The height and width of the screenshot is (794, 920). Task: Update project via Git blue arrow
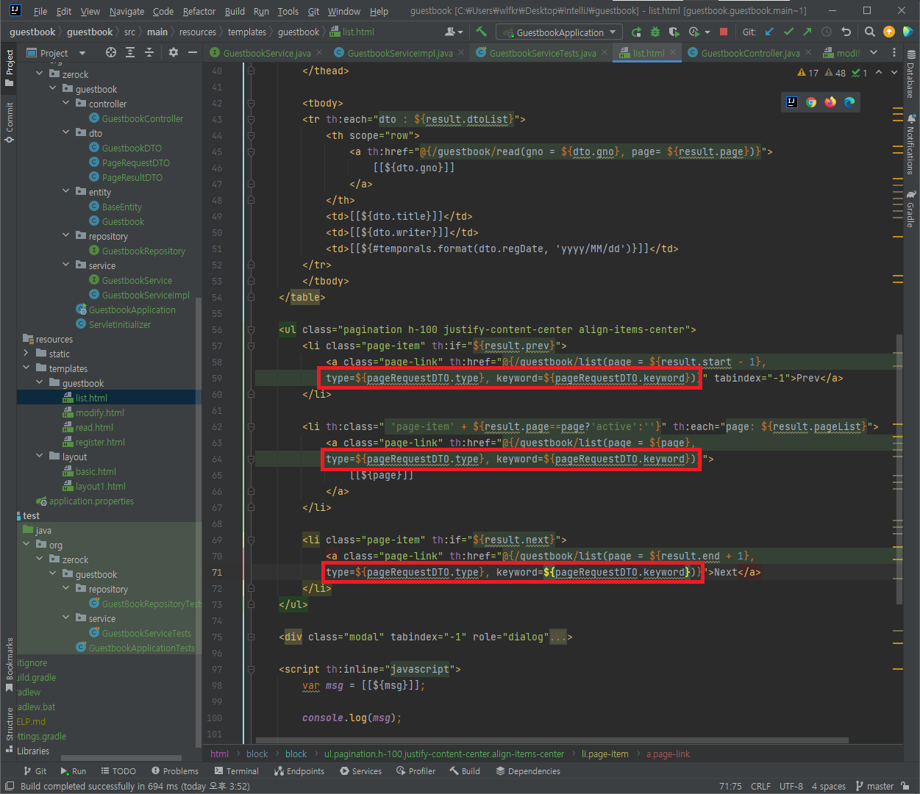click(769, 32)
